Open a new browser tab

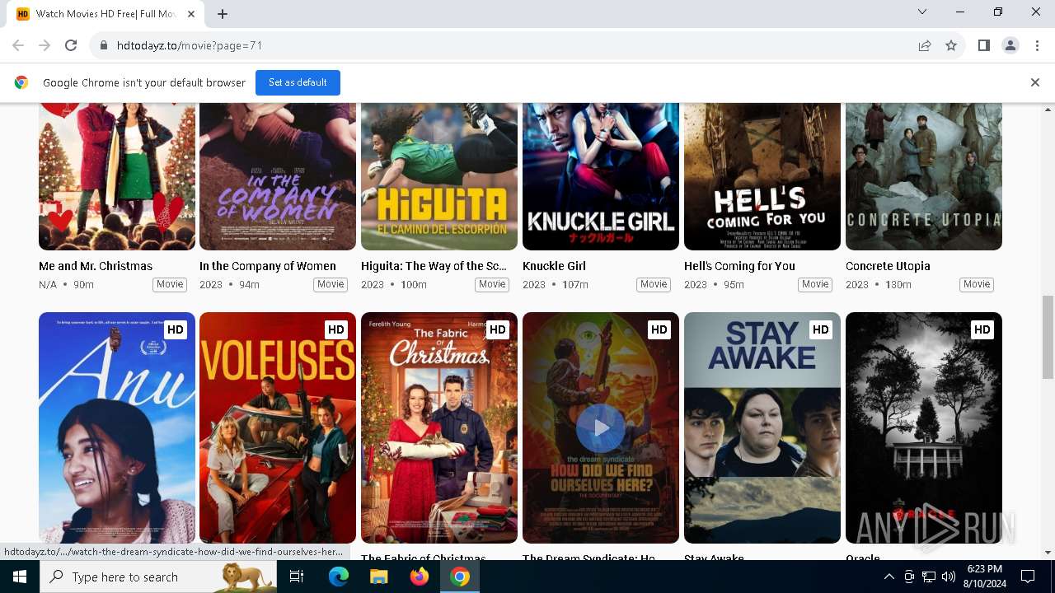click(x=223, y=13)
